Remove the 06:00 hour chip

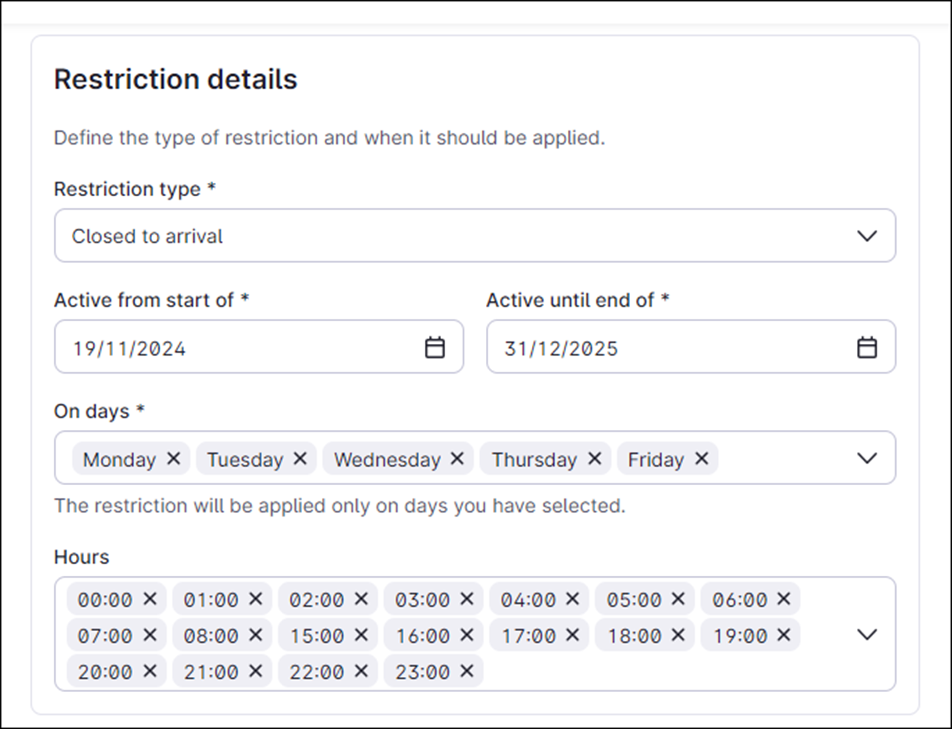783,598
